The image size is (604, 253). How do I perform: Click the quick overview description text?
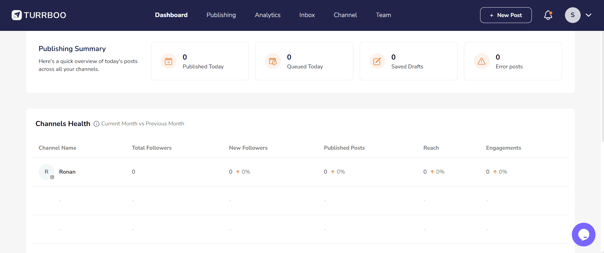(x=88, y=65)
